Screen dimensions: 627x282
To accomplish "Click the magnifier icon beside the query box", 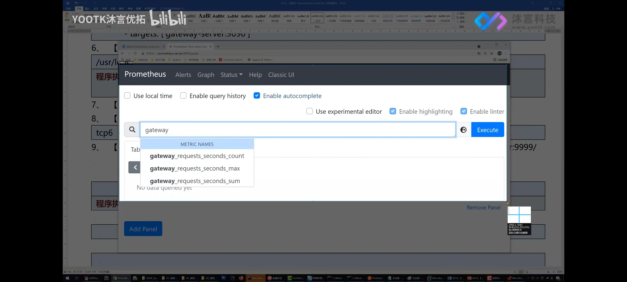I will [x=132, y=130].
